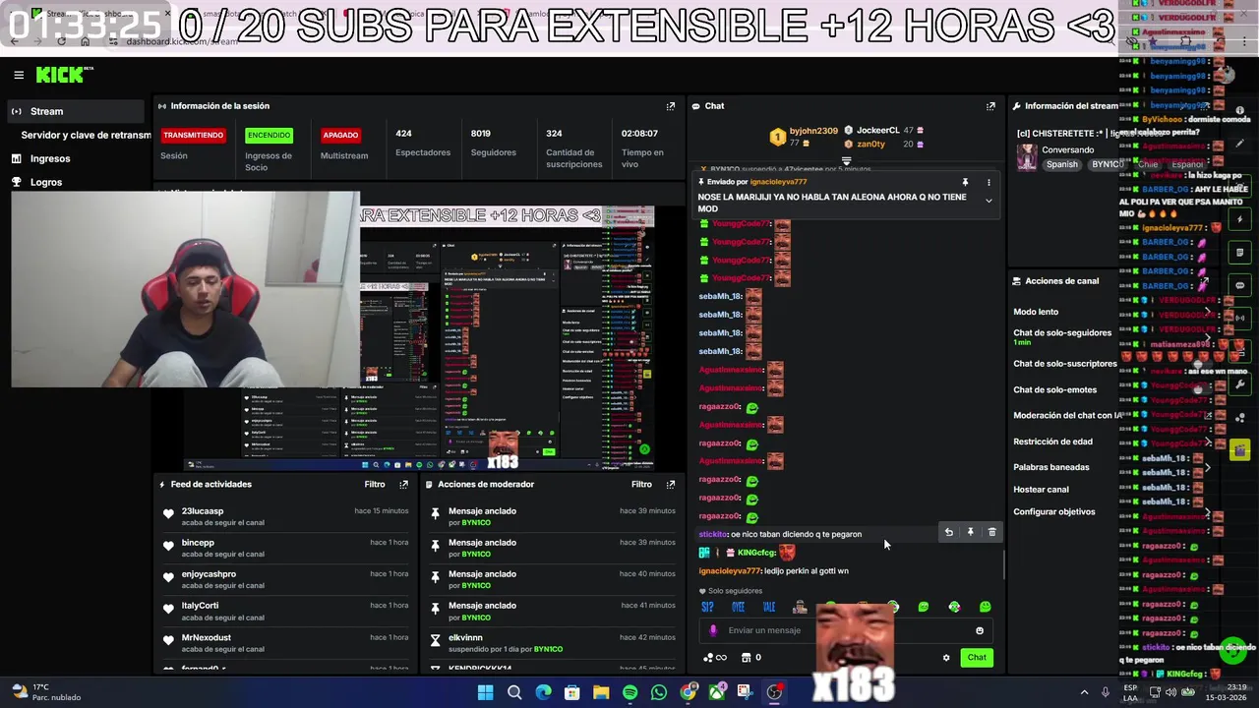Open Servidor y clave de retransmisión page
The height and width of the screenshot is (708, 1259).
point(86,135)
